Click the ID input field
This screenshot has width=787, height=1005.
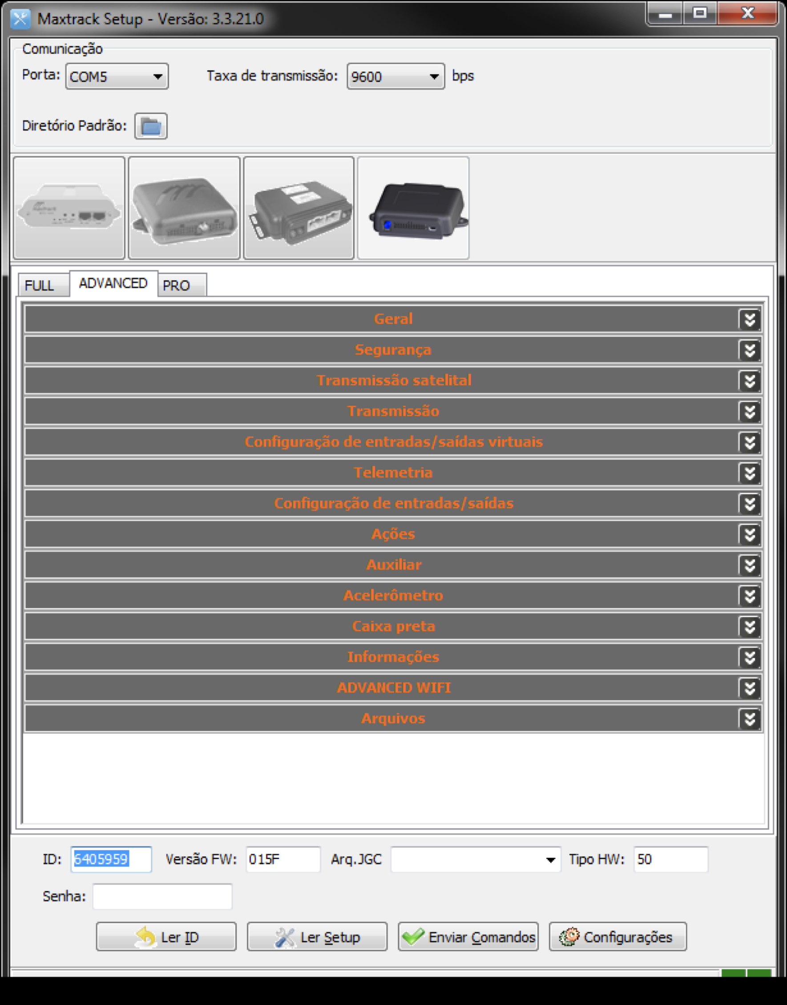coord(111,860)
